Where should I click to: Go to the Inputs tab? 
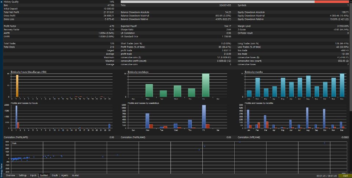click(x=33, y=175)
